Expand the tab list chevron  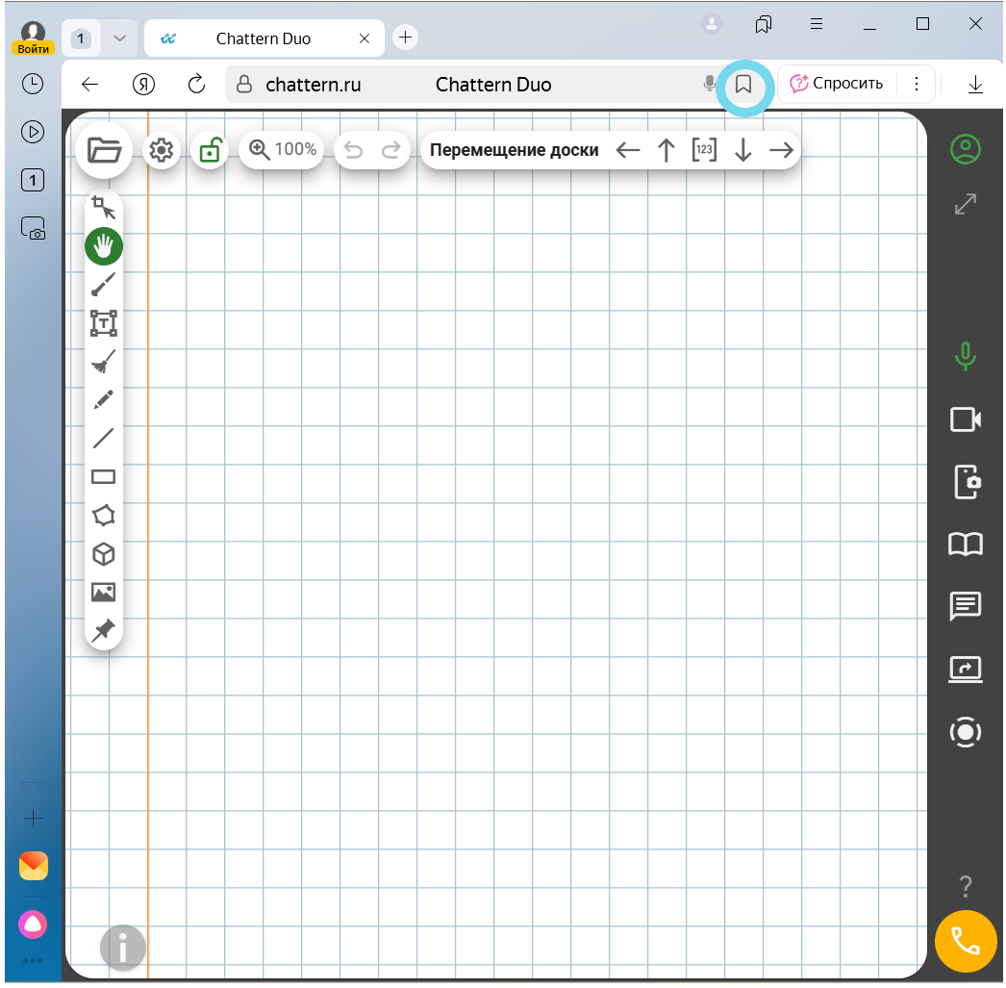coord(119,38)
